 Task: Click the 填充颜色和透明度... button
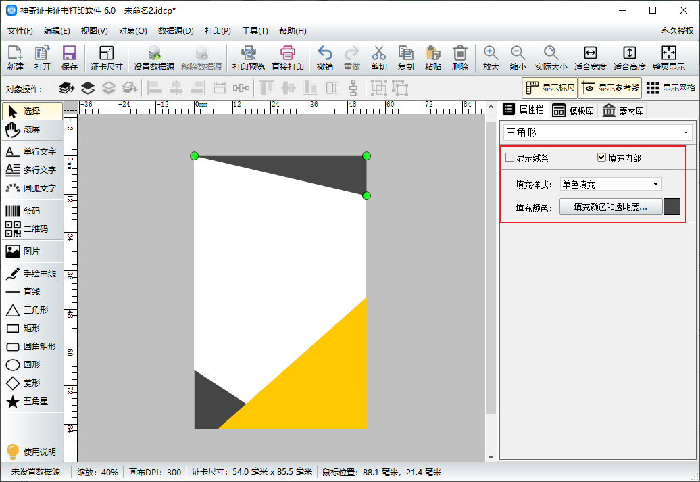point(610,207)
